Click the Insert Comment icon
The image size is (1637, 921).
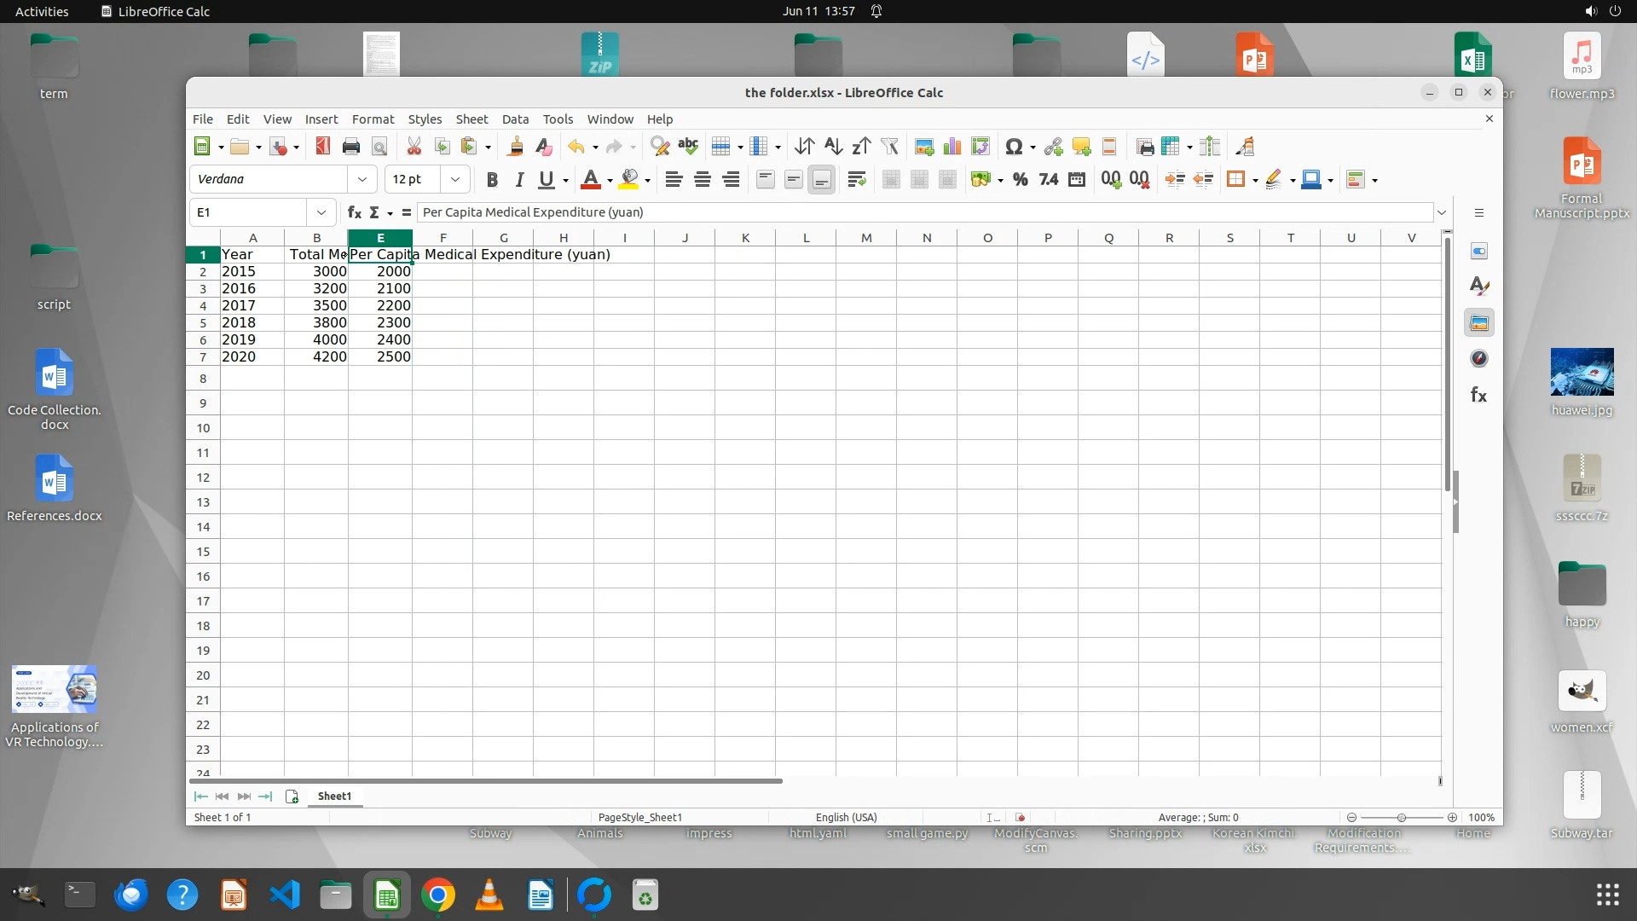(x=1081, y=147)
